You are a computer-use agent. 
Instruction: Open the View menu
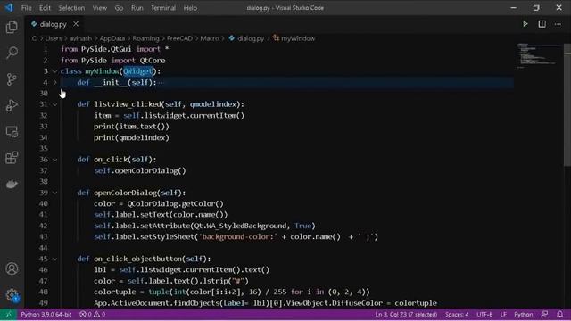99,8
